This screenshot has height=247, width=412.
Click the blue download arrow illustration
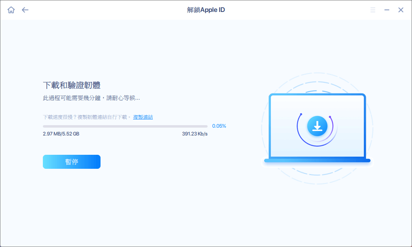point(317,127)
